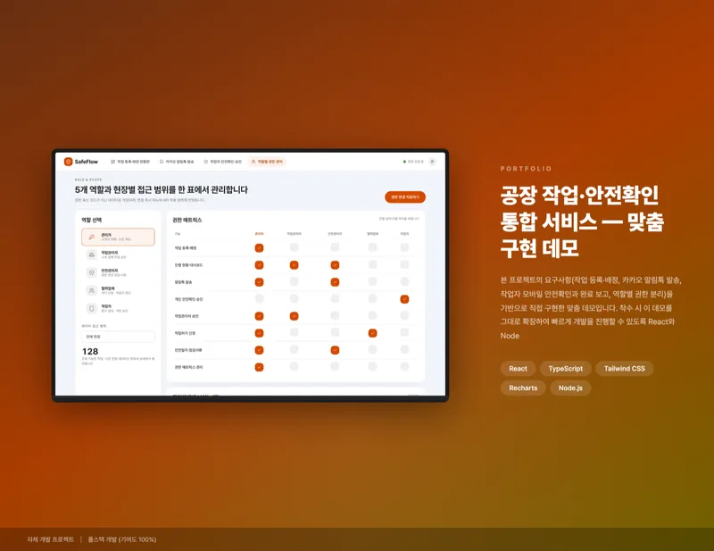Check 작업관리자 for 권한 매트릭스 관리 row

click(x=295, y=366)
